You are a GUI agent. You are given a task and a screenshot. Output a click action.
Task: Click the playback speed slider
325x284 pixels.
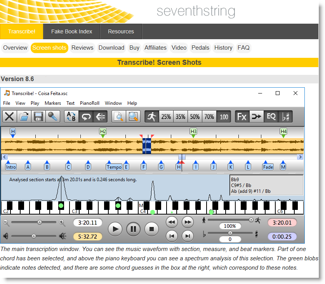(x=230, y=220)
